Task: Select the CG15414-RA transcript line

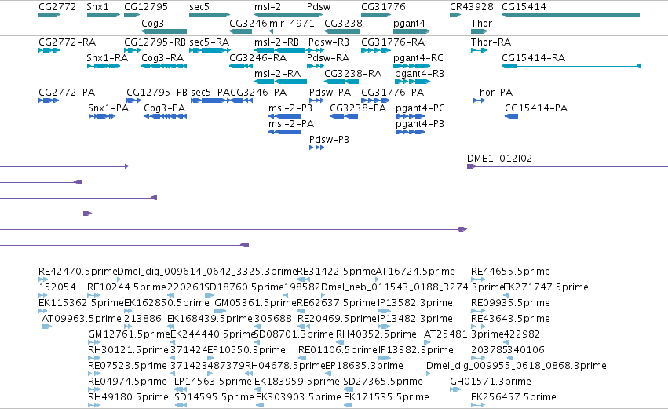Action: pos(571,66)
